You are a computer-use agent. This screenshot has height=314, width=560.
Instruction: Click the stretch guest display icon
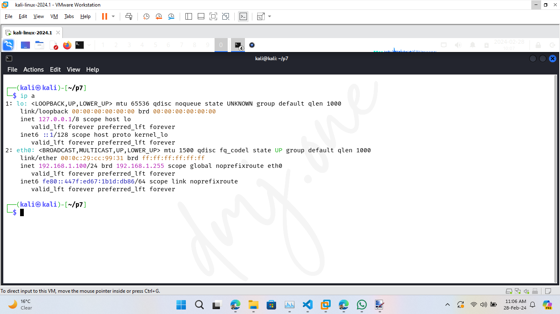tap(261, 16)
